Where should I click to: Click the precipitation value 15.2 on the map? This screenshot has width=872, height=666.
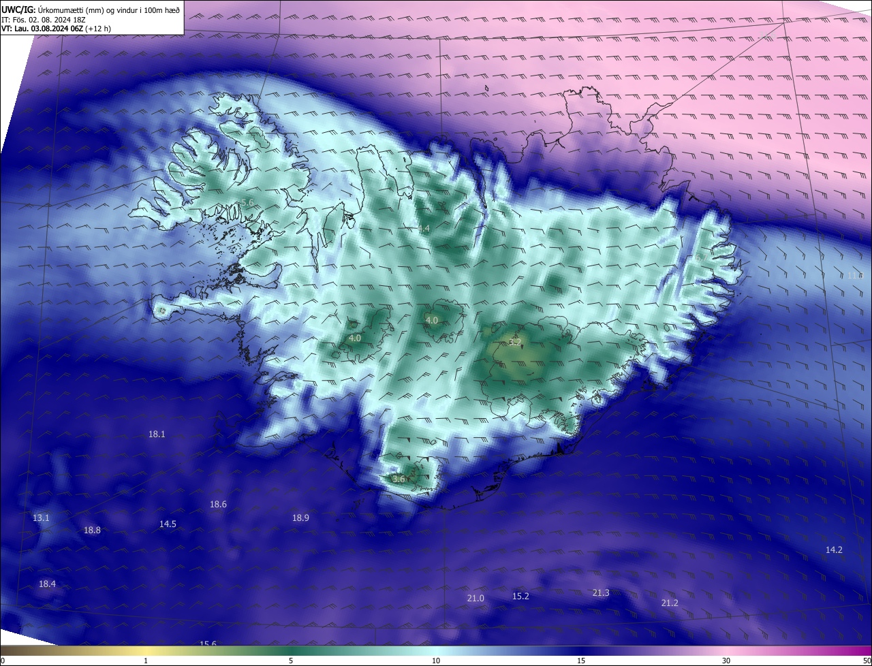(x=520, y=596)
